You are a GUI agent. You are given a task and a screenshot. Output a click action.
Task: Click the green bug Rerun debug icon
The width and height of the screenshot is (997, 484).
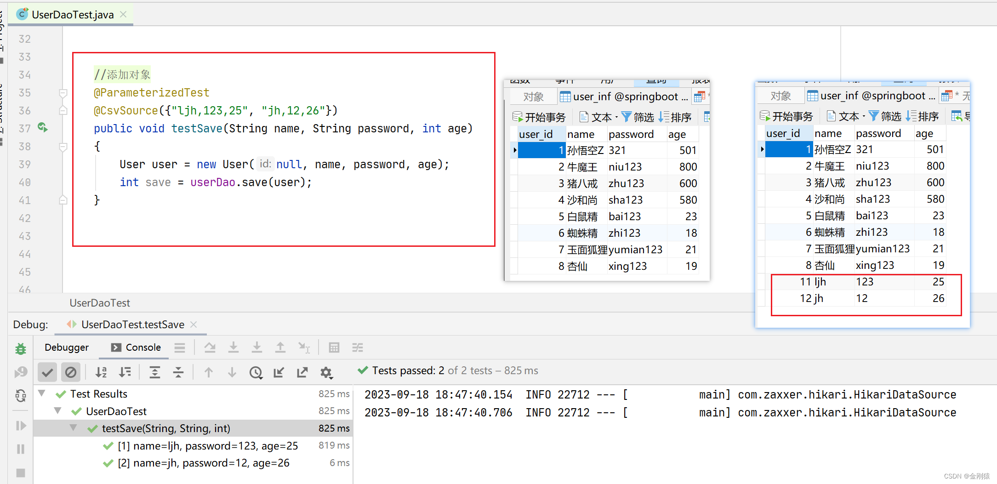[x=21, y=349]
